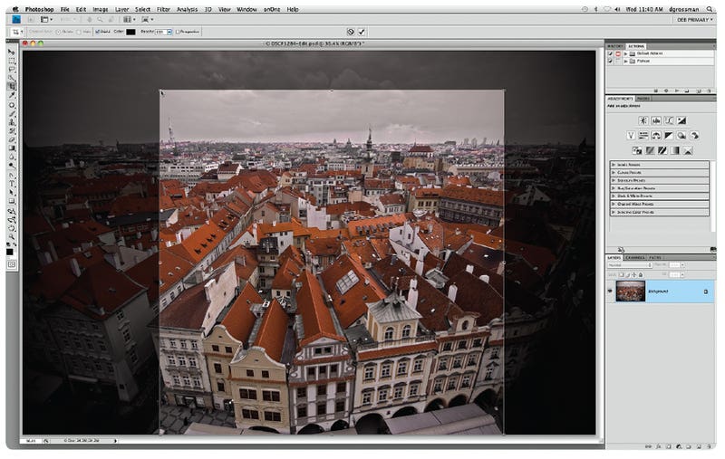
Task: Open the Filter menu
Action: [x=162, y=8]
